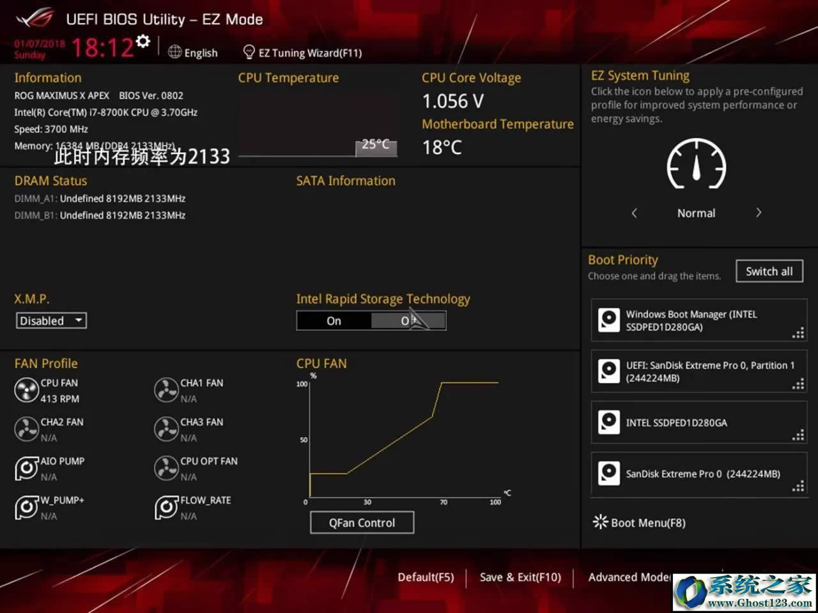Viewport: 818px width, 613px height.
Task: Switch to Advanced Mode
Action: [629, 577]
